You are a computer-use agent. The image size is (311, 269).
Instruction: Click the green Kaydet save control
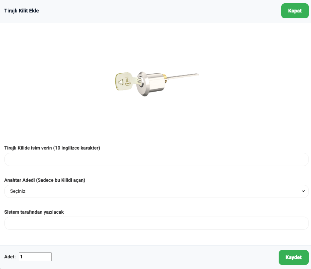tap(293, 257)
